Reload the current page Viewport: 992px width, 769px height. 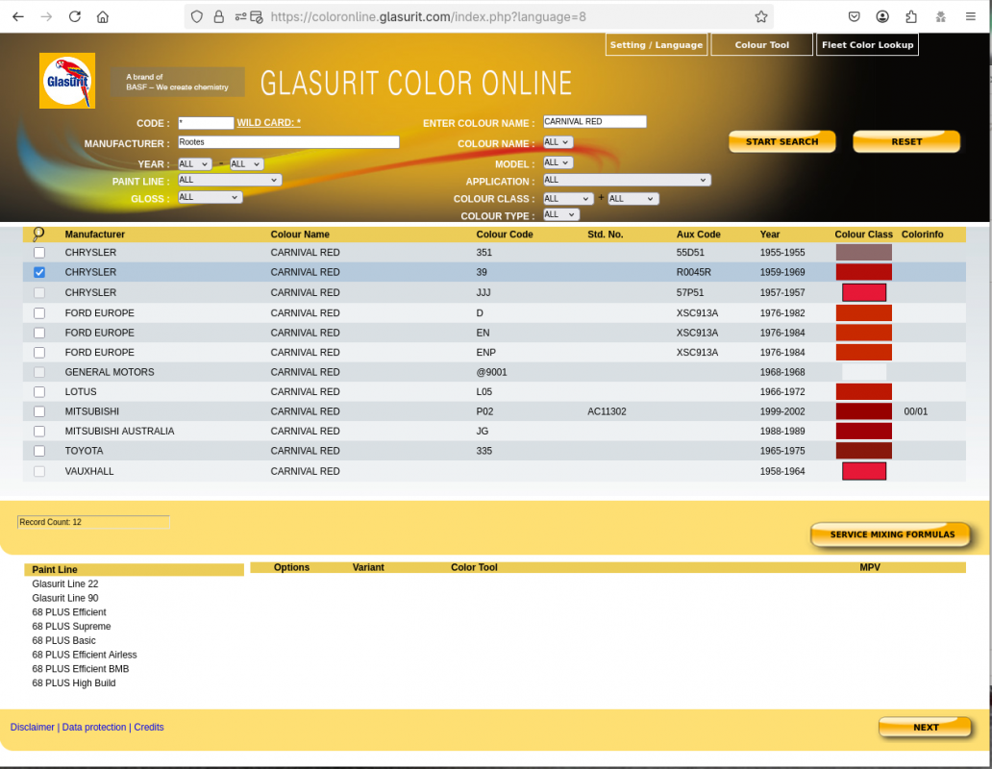click(75, 17)
